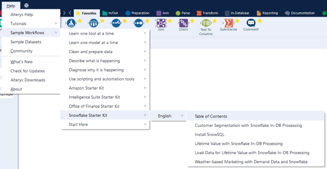Open the Preparation tool category tab
327x169 pixels.
coord(137,13)
